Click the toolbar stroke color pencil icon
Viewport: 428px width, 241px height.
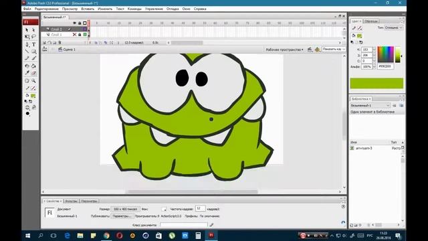(x=27, y=88)
